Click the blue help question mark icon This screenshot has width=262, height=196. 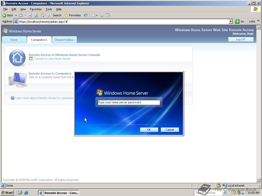tap(12, 98)
